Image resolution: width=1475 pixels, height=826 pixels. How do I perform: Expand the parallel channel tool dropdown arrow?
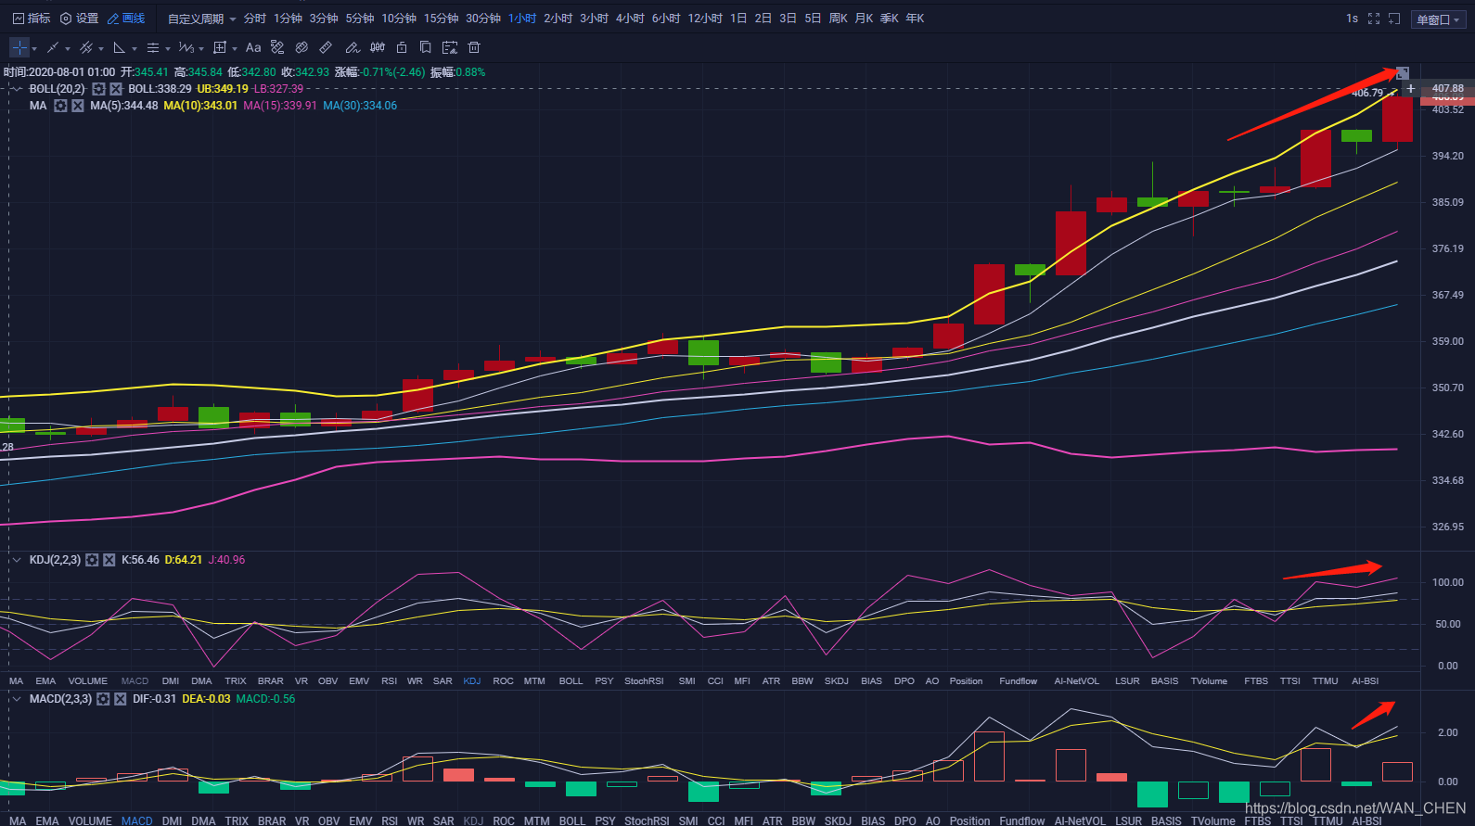pyautogui.click(x=101, y=48)
